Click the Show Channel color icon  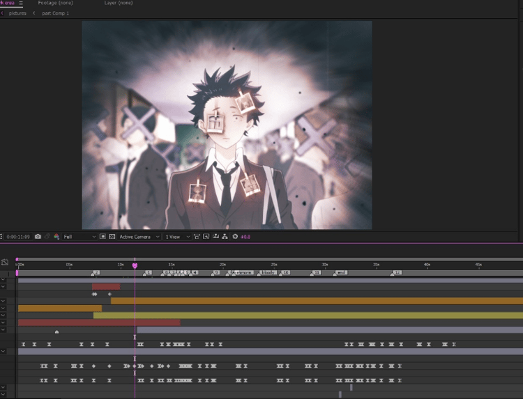tap(56, 237)
